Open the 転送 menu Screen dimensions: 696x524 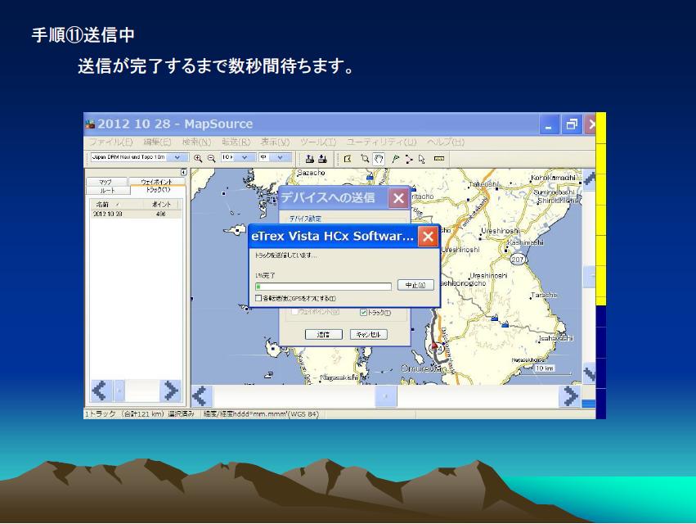[236, 142]
